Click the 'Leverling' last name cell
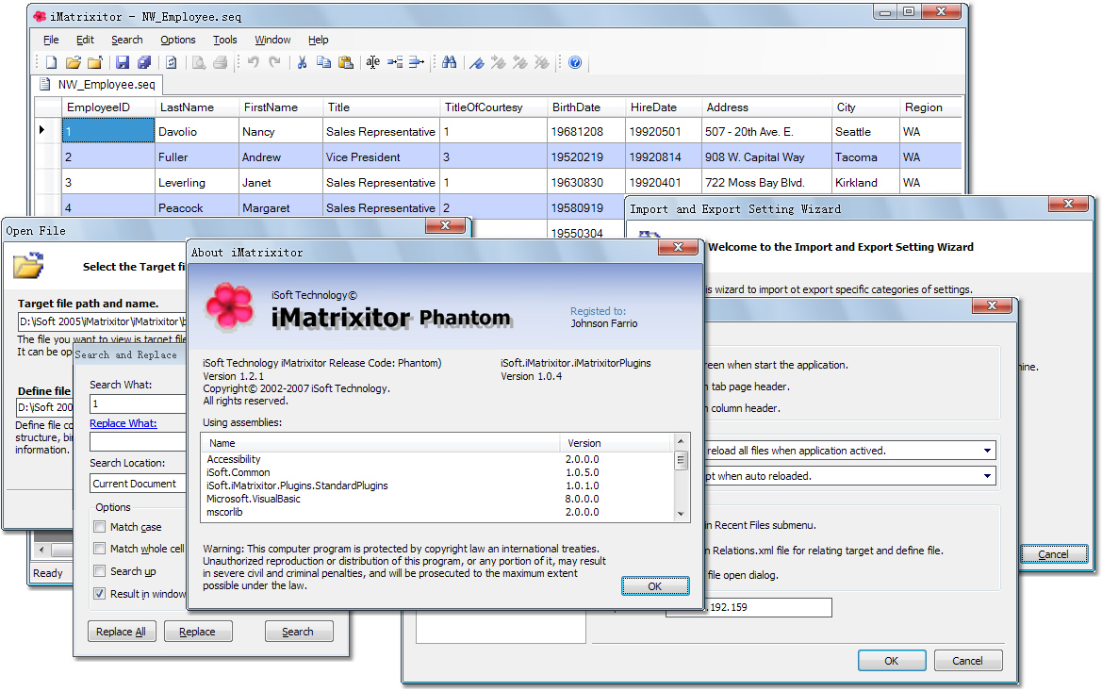Screen dimensions: 1102x691 click(197, 183)
